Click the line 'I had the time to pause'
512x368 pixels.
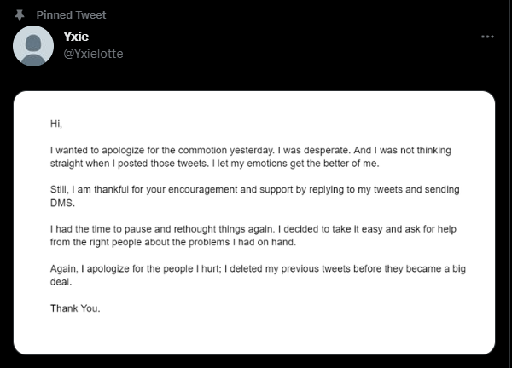[x=253, y=229]
